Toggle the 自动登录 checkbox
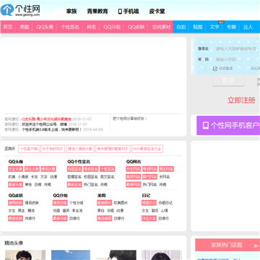This screenshot has height=260, width=260. tap(215, 69)
